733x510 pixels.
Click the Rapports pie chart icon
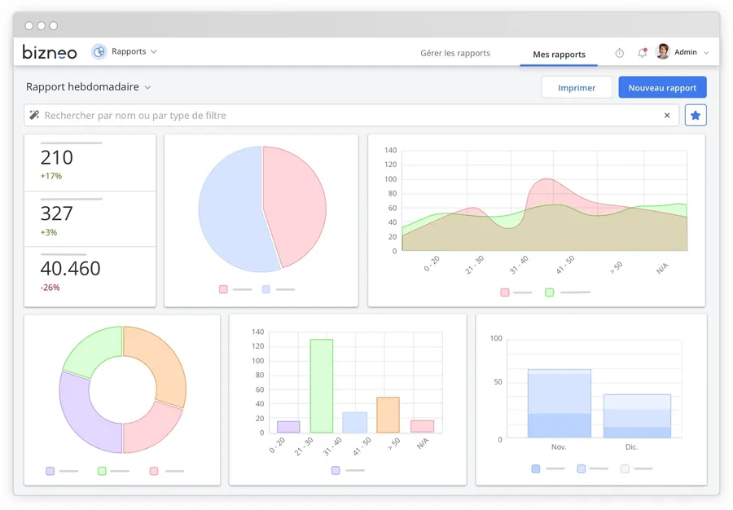point(99,52)
